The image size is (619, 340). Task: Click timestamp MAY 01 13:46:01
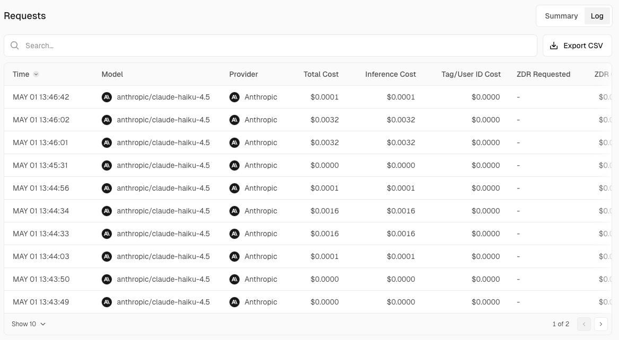(x=40, y=143)
